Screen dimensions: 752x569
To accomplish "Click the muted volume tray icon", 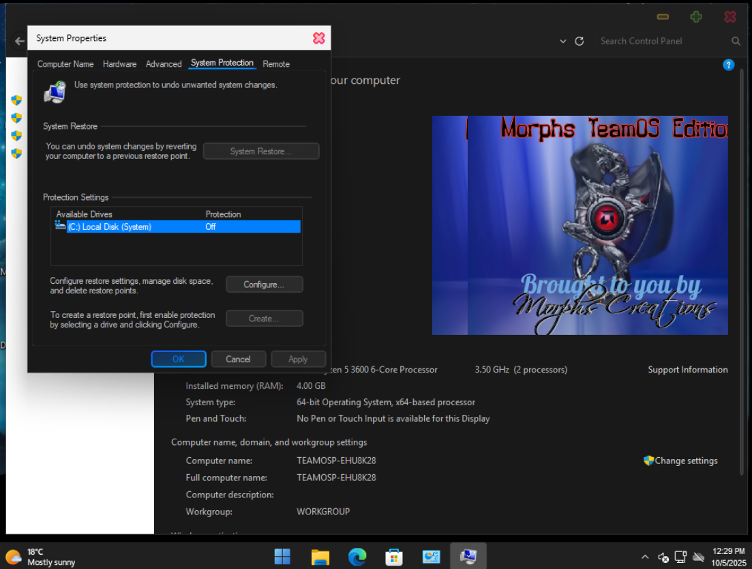I will coord(663,557).
